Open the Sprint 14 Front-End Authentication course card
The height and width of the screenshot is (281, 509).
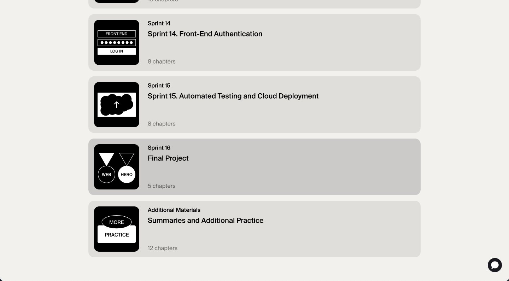255,42
